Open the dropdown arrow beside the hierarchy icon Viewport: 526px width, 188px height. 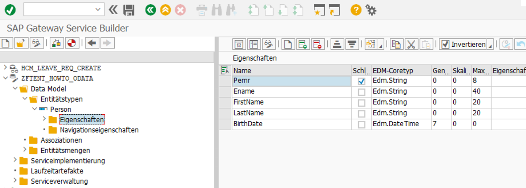[x=380, y=44]
